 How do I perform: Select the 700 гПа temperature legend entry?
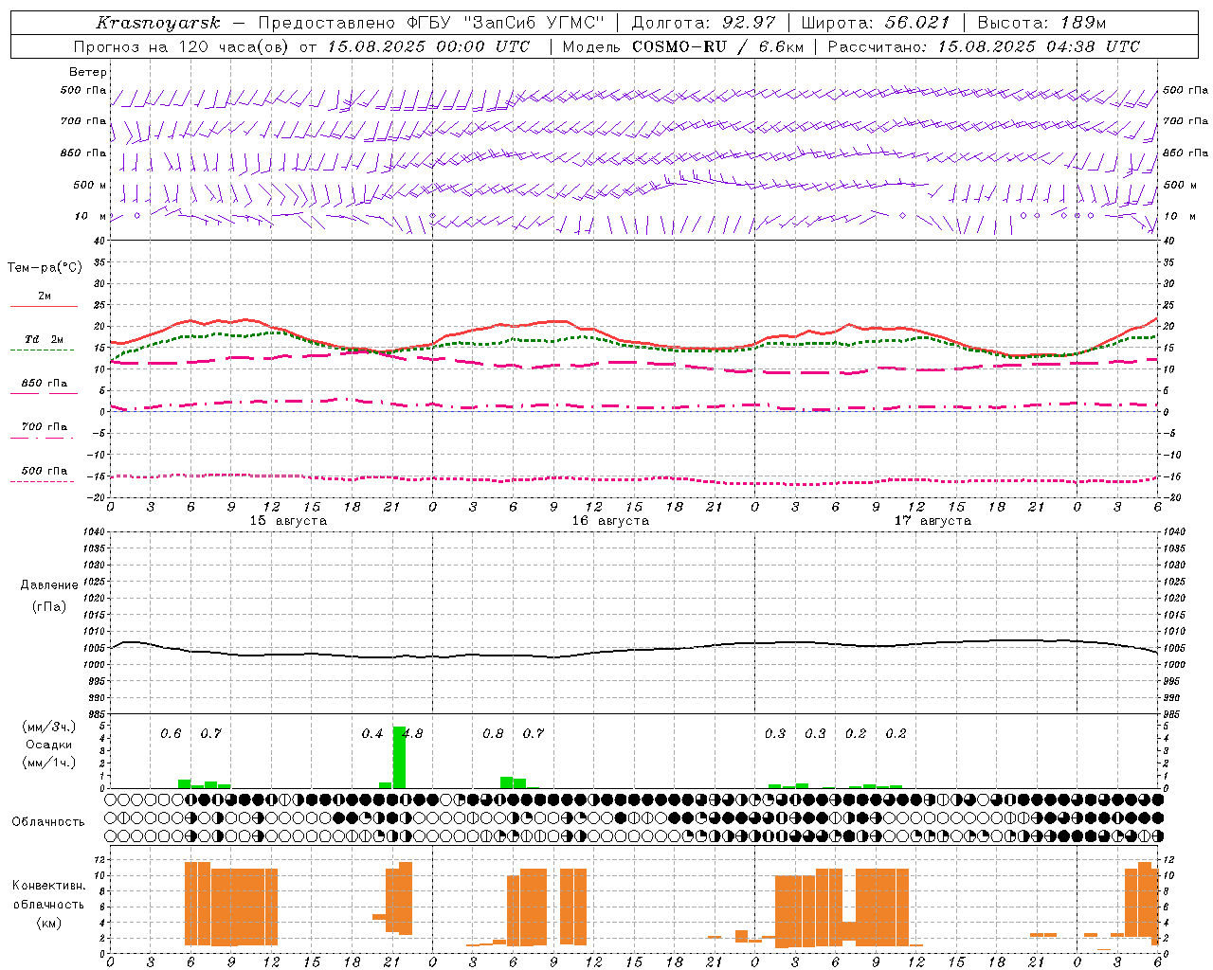click(x=44, y=428)
